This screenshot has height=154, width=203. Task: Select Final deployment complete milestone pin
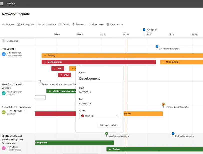163,104
